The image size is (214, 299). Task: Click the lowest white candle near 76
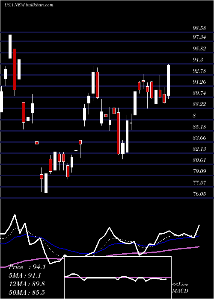[46, 183]
